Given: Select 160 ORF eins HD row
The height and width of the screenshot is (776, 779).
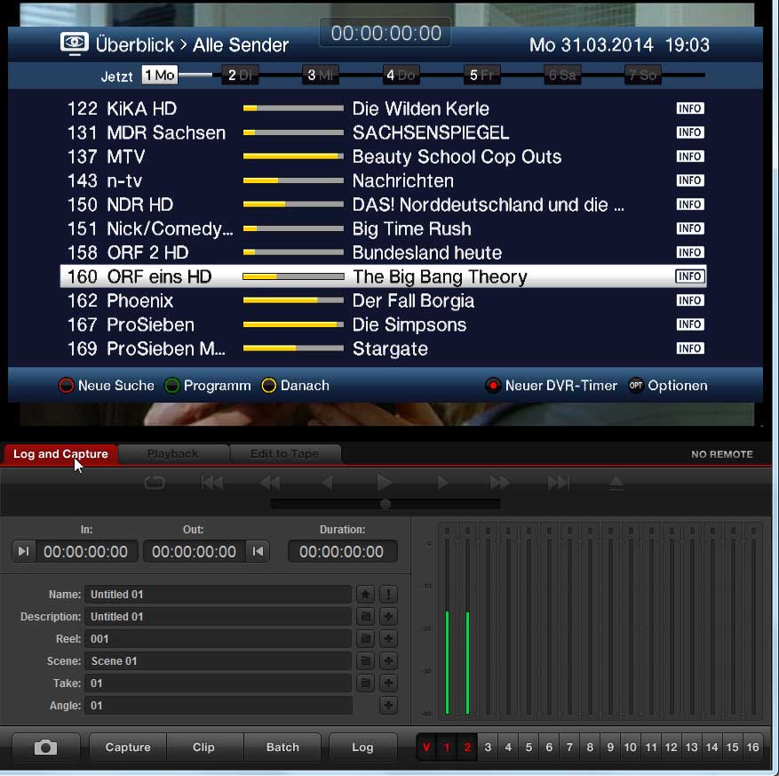Looking at the screenshot, I should click(383, 276).
